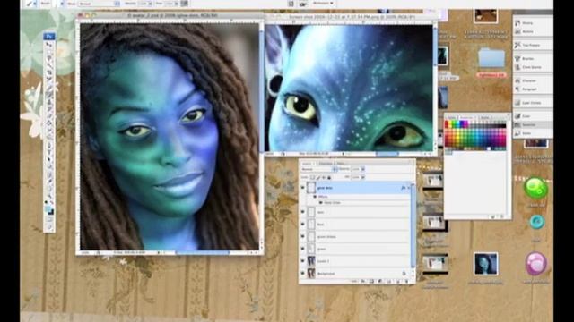
Task: Open the blue folder on the desktop
Action: pyautogui.click(x=491, y=58)
